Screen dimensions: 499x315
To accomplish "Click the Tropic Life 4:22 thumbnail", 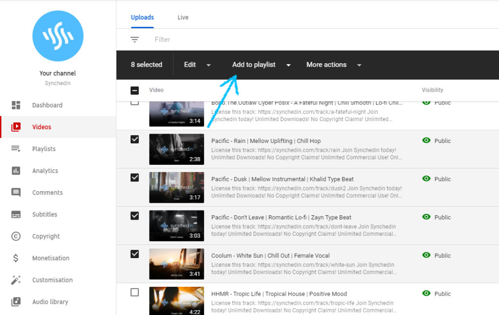I will coord(176,301).
